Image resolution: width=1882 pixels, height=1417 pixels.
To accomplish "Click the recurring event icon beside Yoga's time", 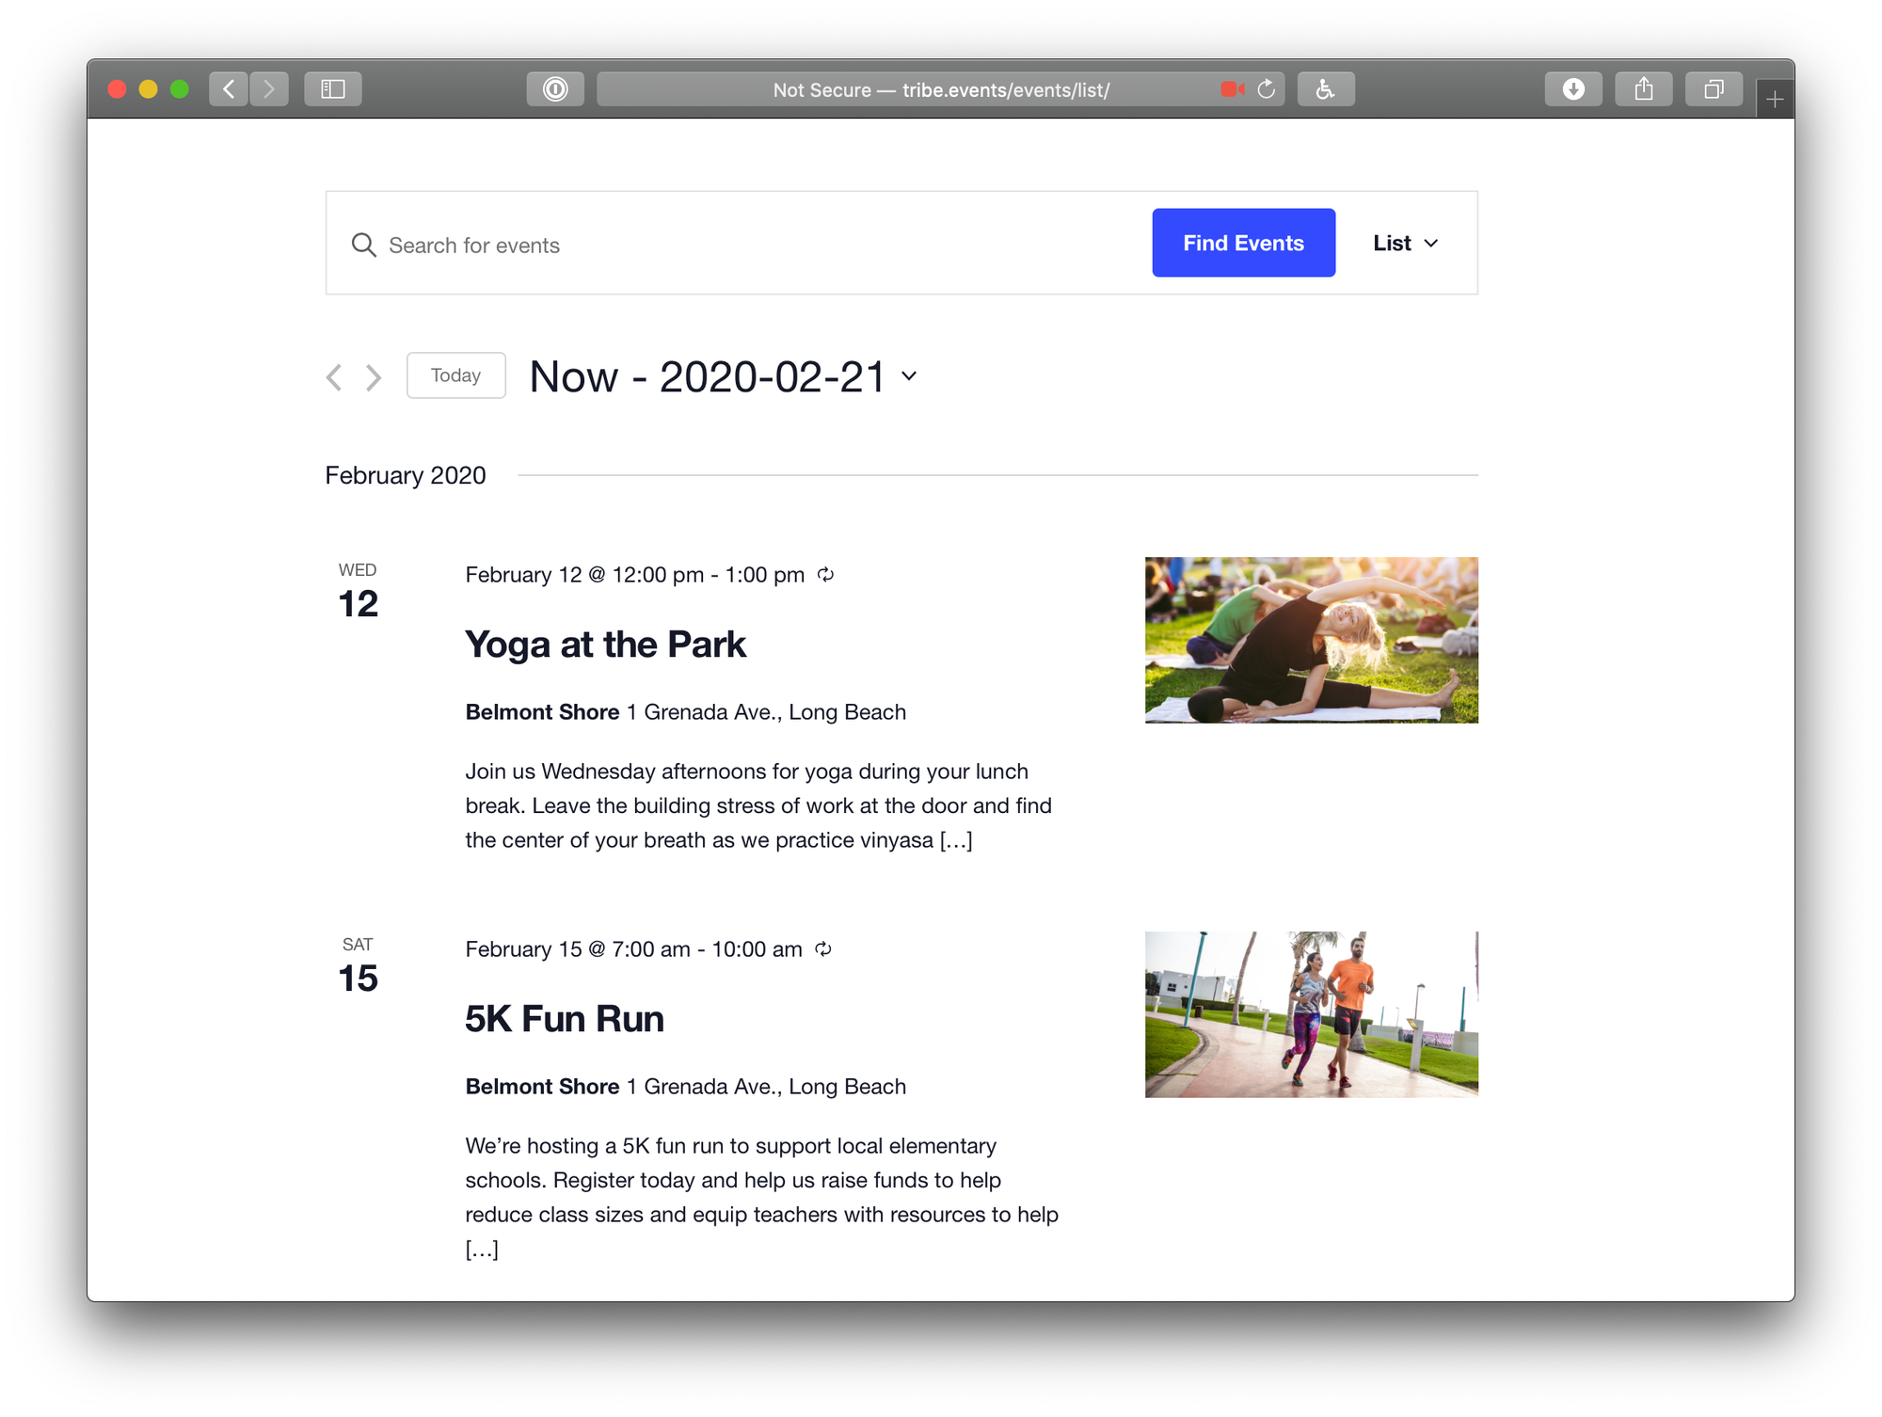I will pos(826,575).
